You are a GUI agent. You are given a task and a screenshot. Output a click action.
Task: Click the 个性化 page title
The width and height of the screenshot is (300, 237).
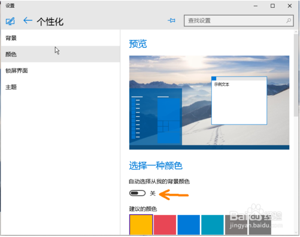(50, 22)
